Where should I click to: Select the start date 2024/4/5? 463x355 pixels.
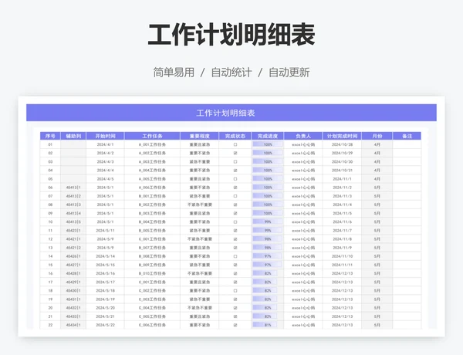[105, 179]
